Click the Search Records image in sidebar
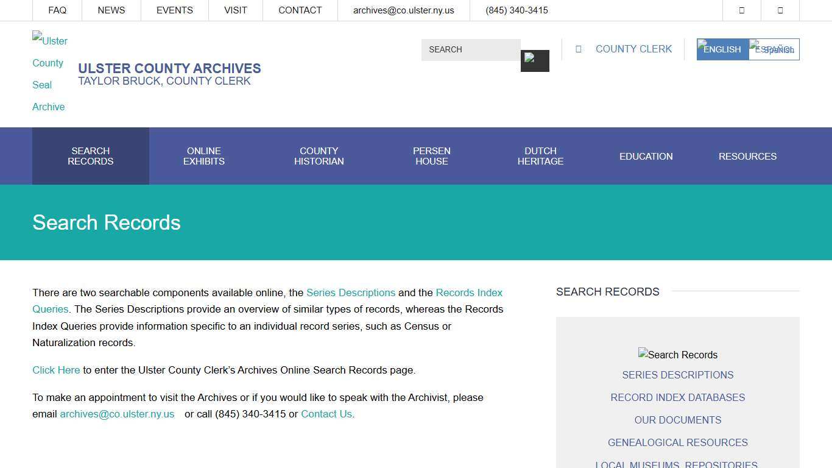Image resolution: width=832 pixels, height=468 pixels. (678, 355)
